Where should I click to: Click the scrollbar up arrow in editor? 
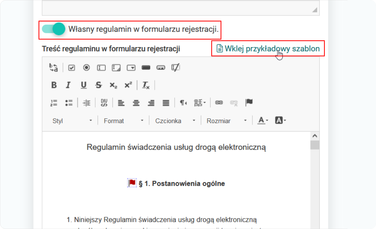tap(315, 136)
